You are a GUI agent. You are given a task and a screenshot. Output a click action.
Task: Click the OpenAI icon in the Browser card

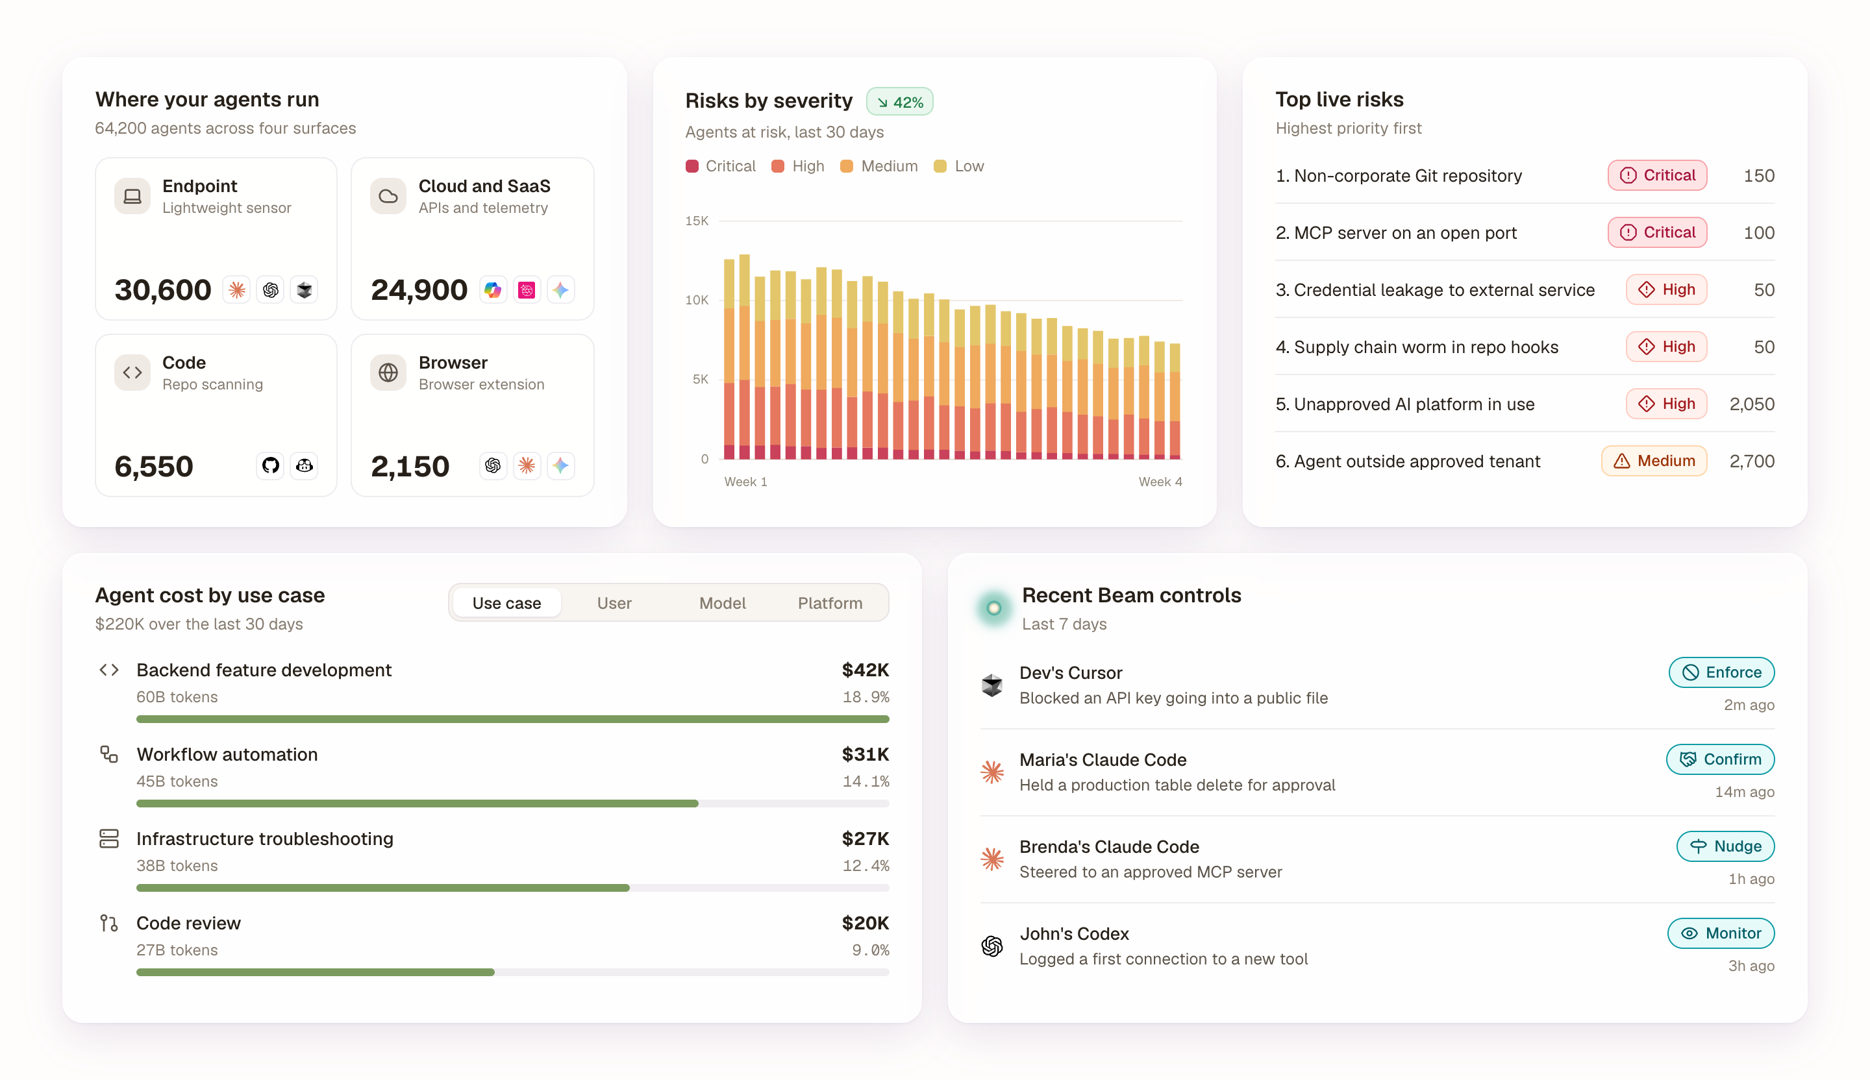493,466
